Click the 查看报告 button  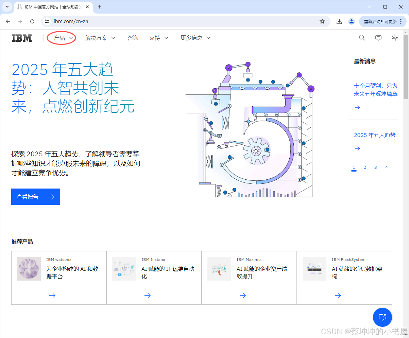pyautogui.click(x=35, y=197)
